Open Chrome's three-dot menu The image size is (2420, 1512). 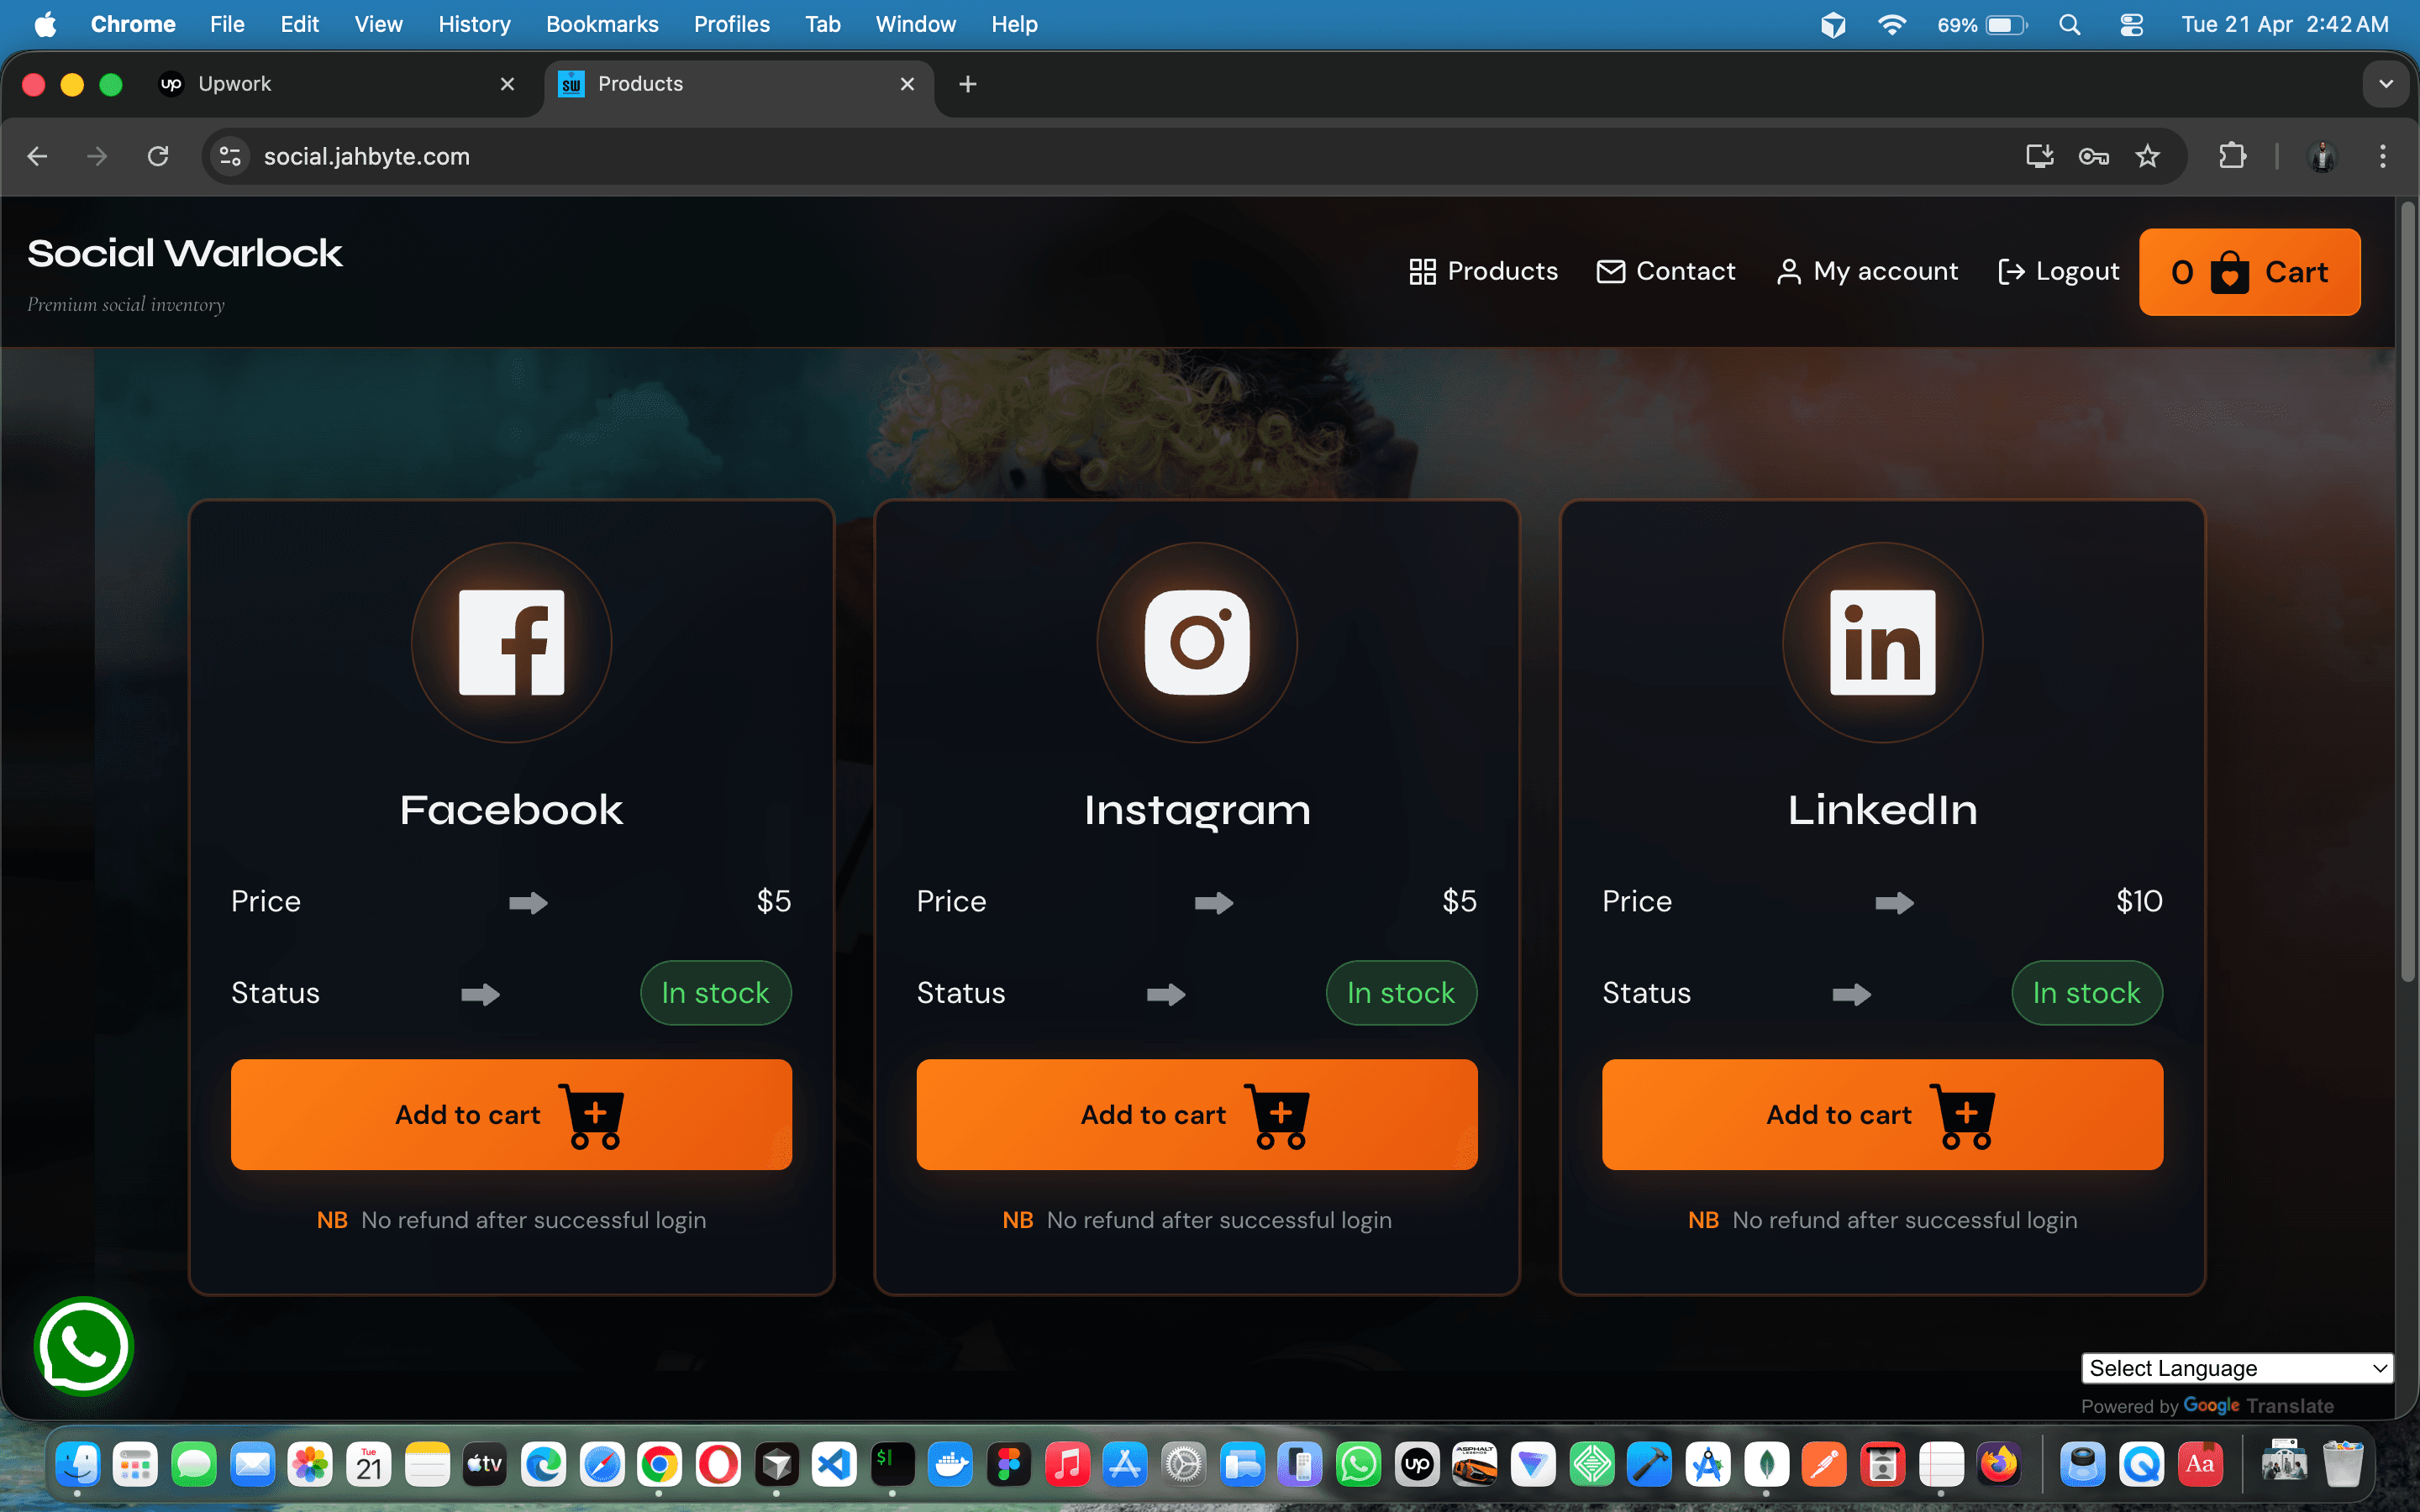point(2384,156)
